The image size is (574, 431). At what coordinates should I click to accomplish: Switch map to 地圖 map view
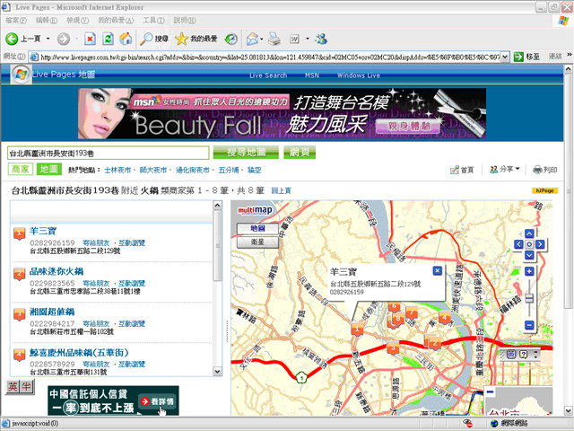(257, 228)
